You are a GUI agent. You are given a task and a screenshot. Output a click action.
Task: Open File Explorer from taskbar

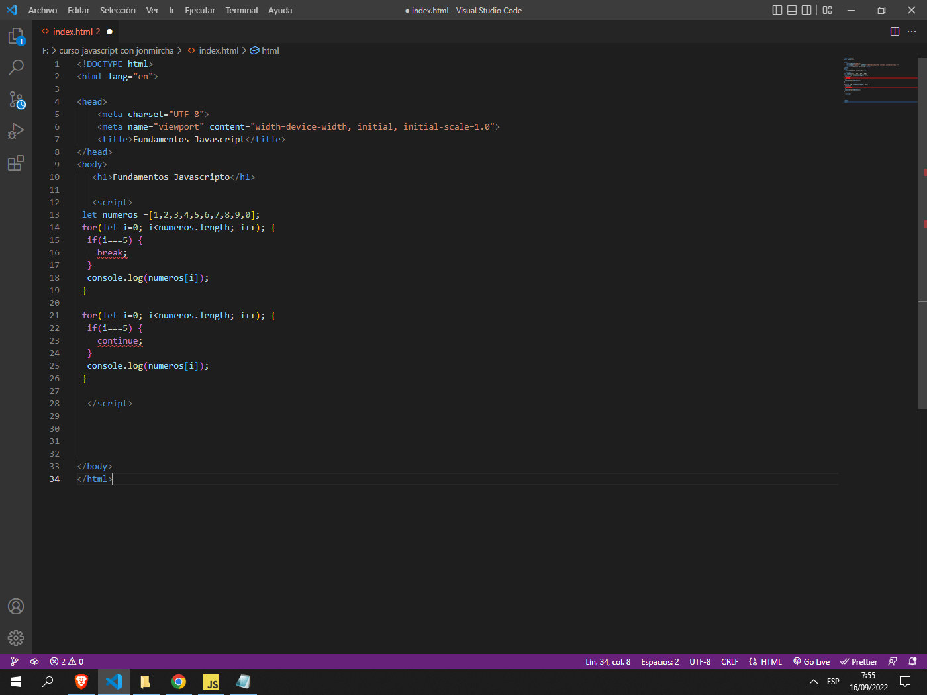pos(146,682)
